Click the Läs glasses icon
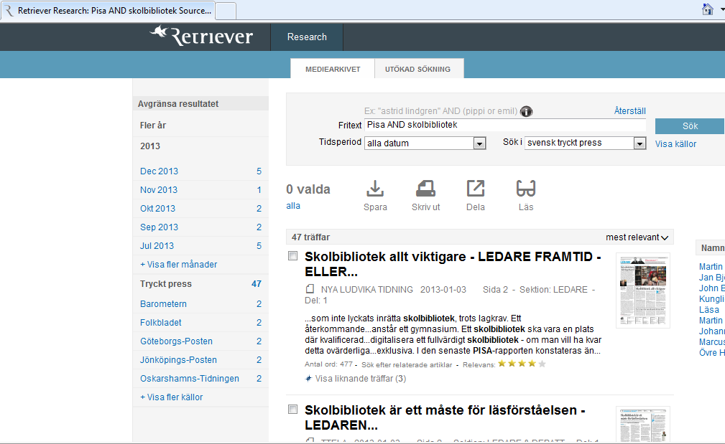Image resolution: width=725 pixels, height=444 pixels. coord(526,189)
